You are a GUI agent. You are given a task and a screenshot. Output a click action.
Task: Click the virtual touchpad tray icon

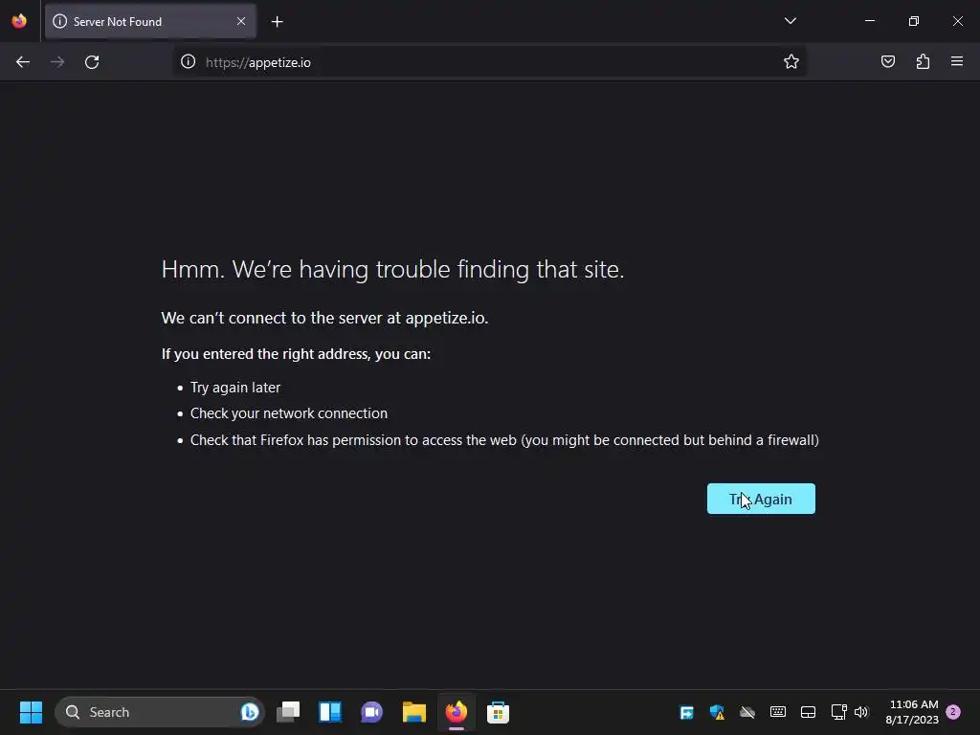tap(808, 712)
